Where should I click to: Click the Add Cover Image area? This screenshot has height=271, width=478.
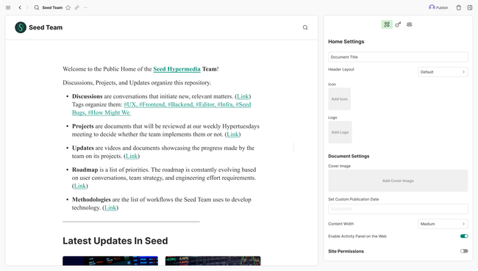coord(398,181)
